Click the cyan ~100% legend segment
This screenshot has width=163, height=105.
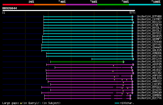coord(145,5)
